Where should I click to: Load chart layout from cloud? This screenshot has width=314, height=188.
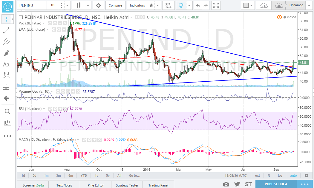264,6
